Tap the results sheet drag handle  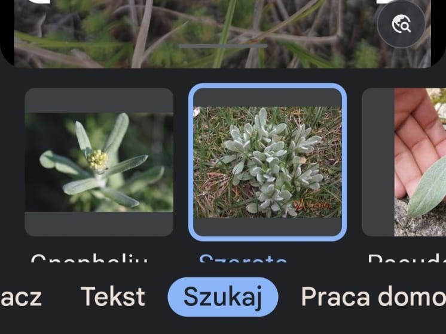223,46
